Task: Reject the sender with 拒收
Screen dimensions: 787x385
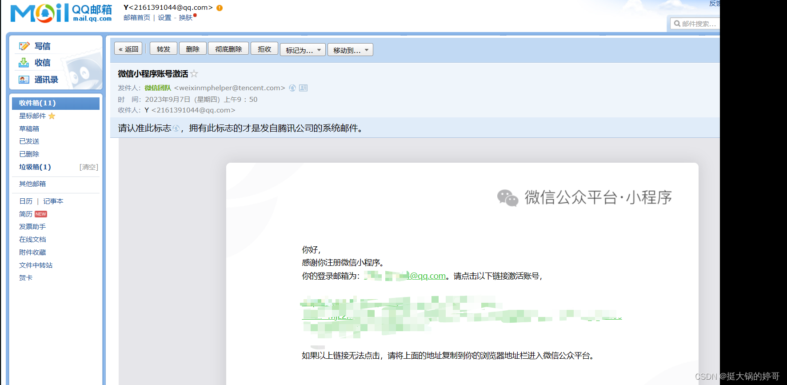Action: click(x=264, y=49)
